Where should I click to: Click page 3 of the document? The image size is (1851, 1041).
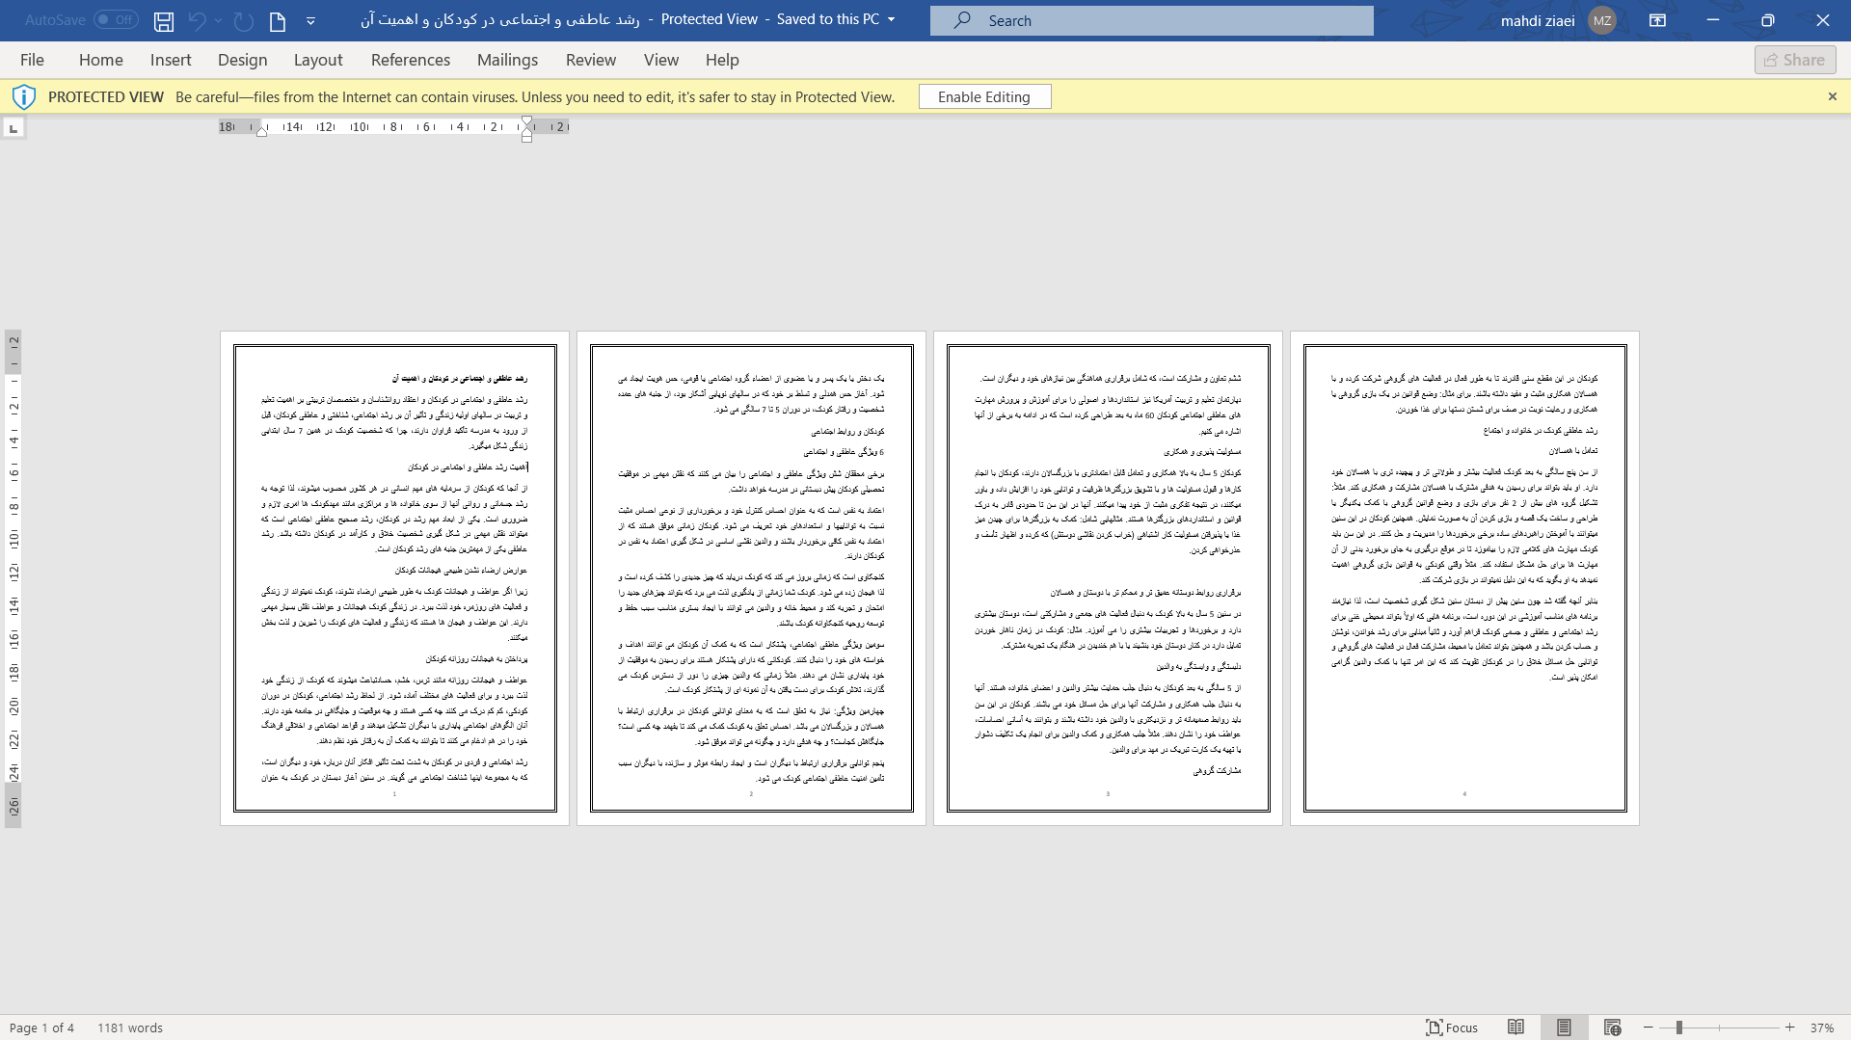point(1108,578)
